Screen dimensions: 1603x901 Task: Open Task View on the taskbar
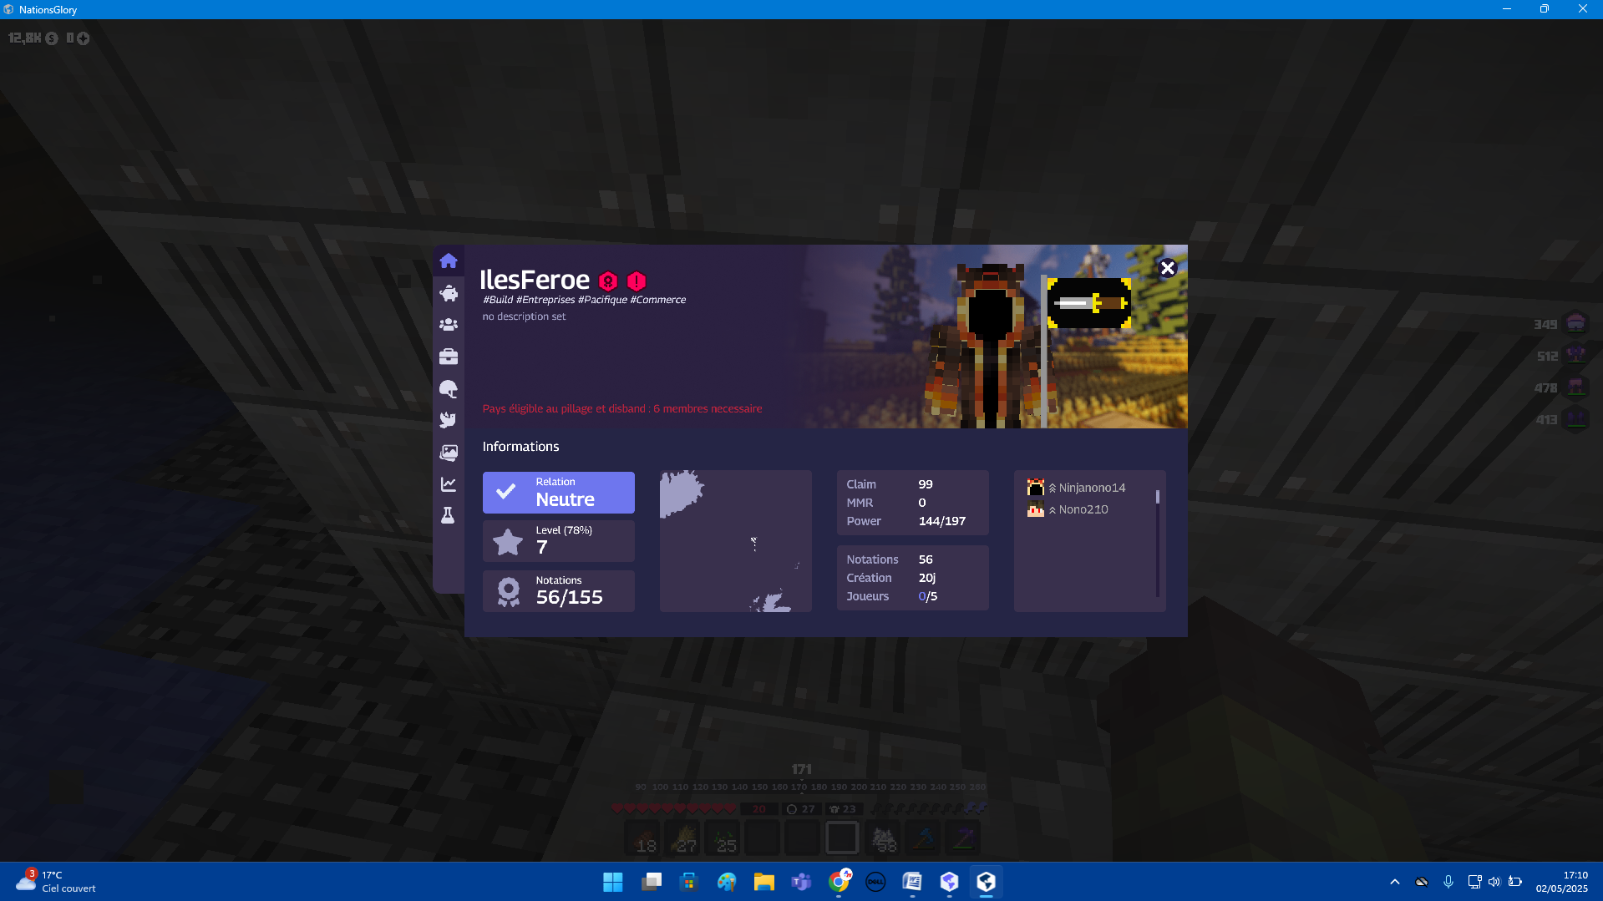(652, 882)
